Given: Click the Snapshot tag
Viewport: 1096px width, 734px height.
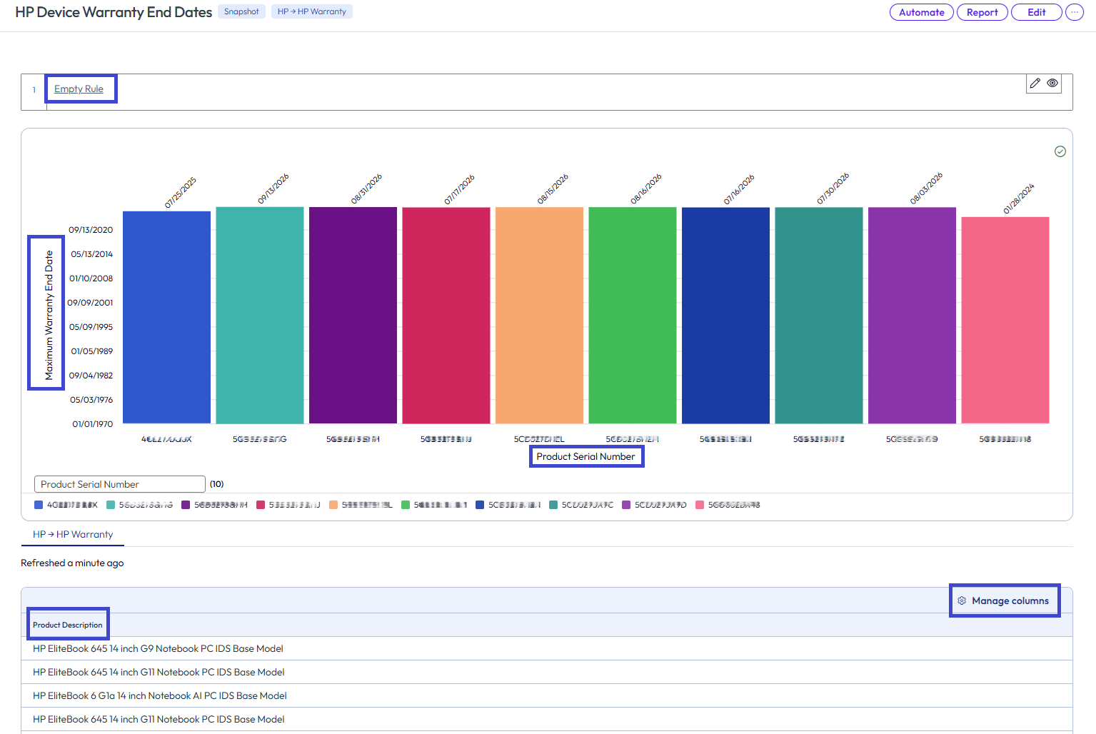Looking at the screenshot, I should tap(241, 11).
